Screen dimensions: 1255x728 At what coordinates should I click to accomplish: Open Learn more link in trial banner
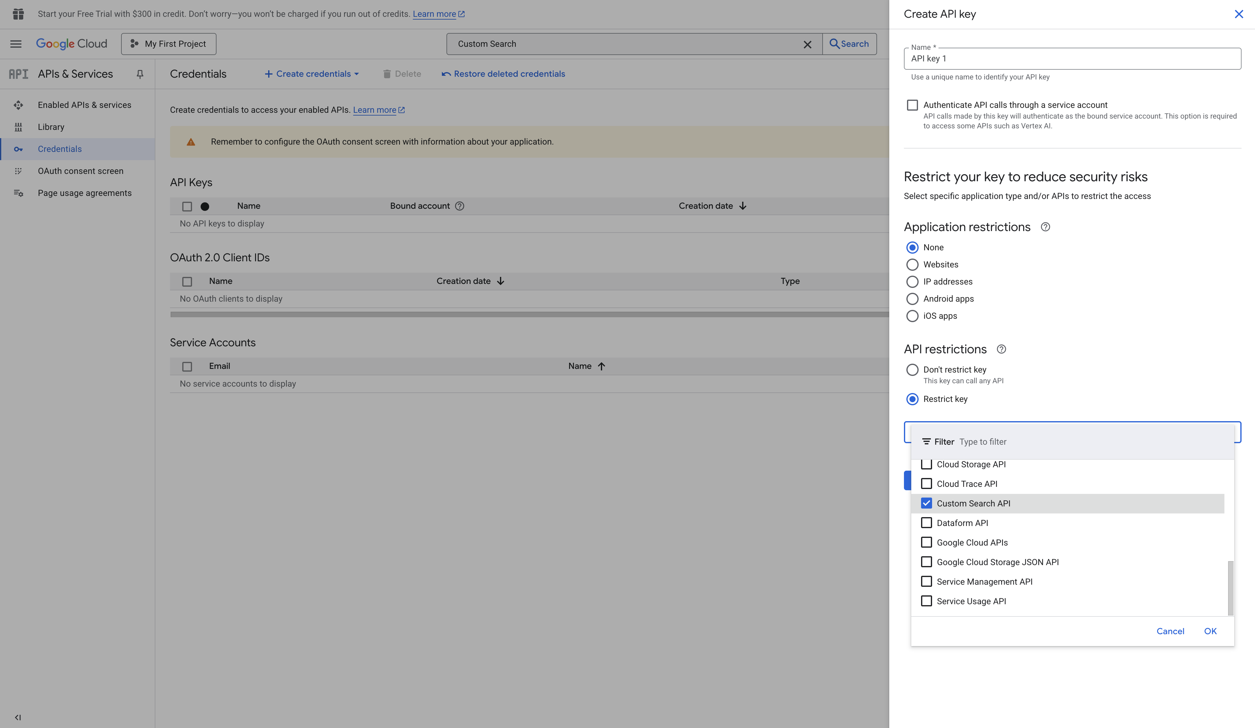[438, 14]
